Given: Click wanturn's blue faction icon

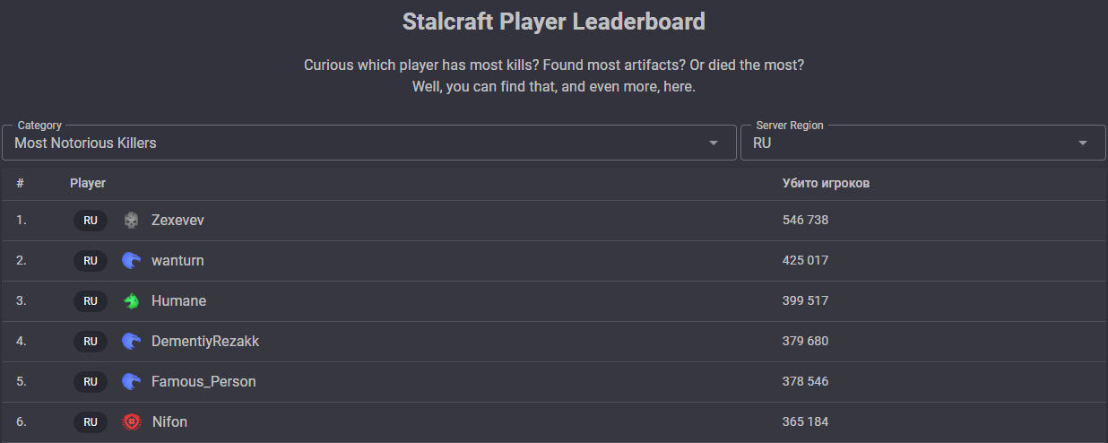Looking at the screenshot, I should pos(132,260).
